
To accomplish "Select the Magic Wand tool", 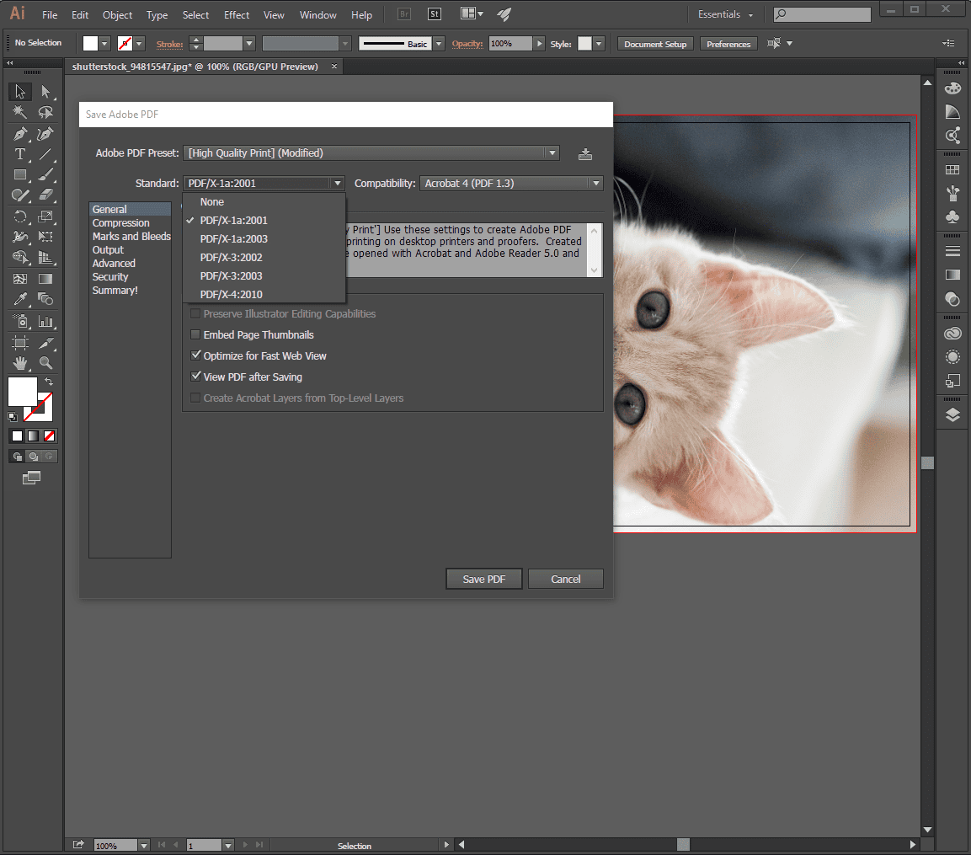I will click(x=20, y=112).
